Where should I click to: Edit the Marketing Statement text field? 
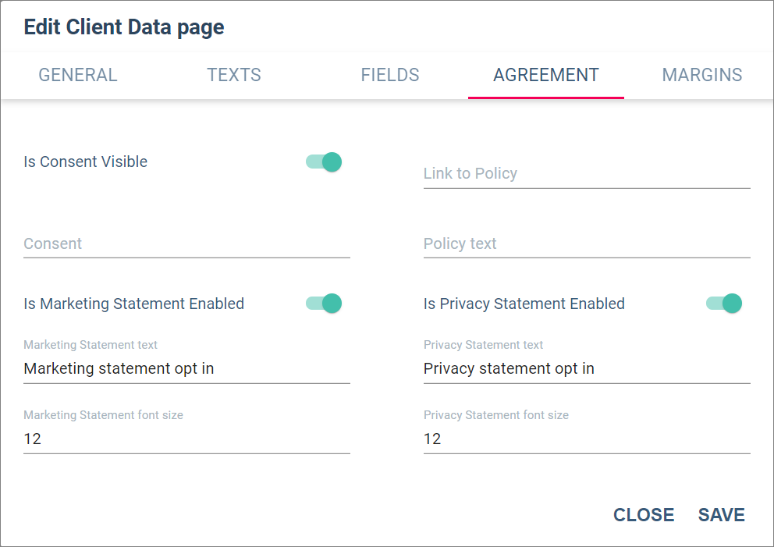(186, 369)
